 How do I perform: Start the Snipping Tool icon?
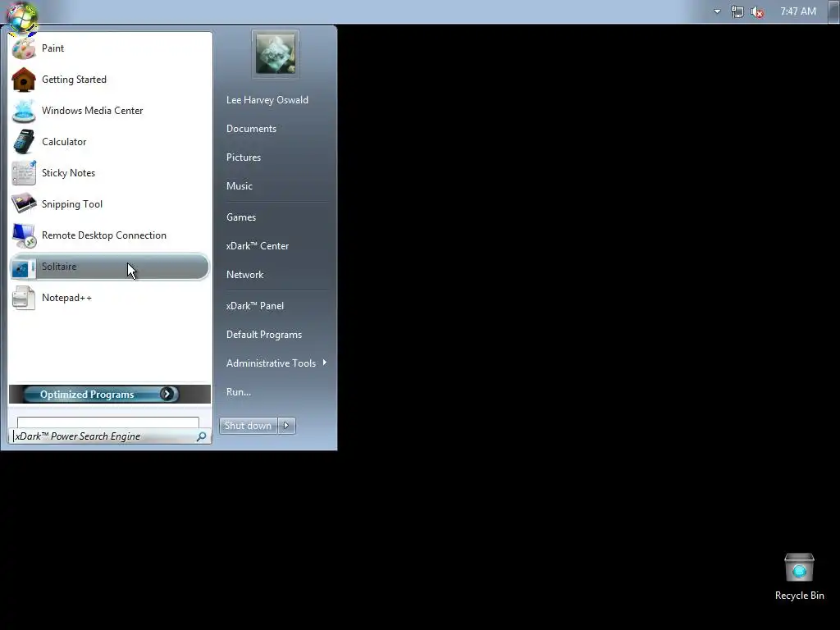pyautogui.click(x=24, y=204)
